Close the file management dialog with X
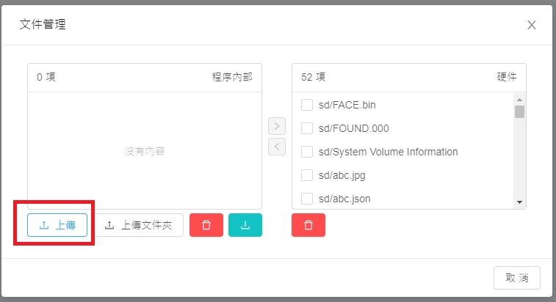 [x=532, y=25]
